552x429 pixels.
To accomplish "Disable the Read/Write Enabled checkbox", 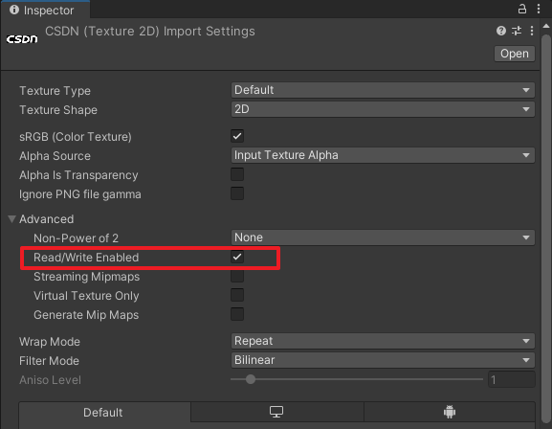I will point(237,257).
